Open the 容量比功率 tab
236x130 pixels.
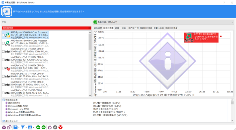(159, 28)
